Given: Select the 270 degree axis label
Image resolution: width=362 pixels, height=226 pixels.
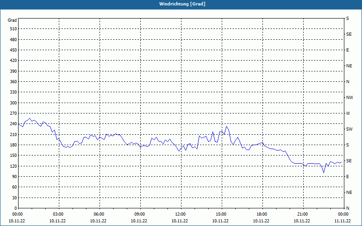Looking at the screenshot, I should [x=14, y=113].
